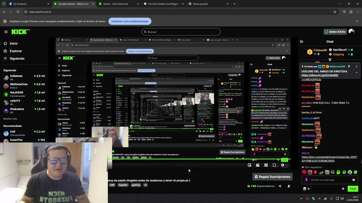Open the Kick hamburger sidebar menu
Screen dimensions: 362x203
coord(6,32)
